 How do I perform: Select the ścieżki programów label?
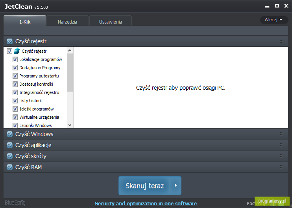point(37,109)
